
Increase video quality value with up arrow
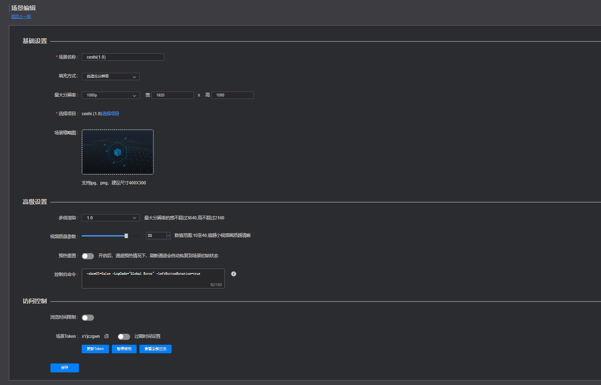click(x=168, y=234)
